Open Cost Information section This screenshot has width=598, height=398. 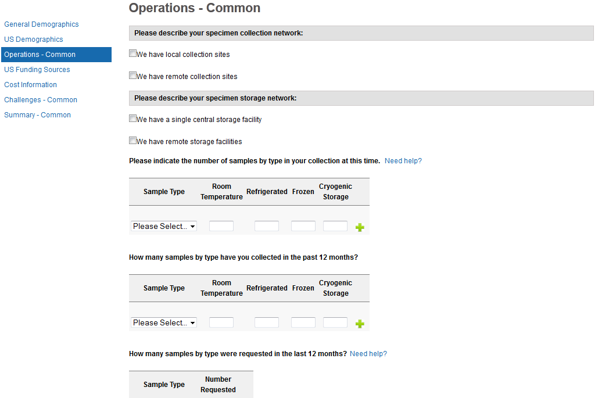[x=31, y=85]
